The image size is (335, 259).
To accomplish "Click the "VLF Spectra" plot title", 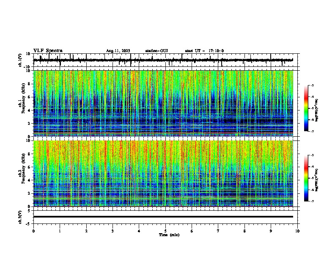I will tap(48, 51).
